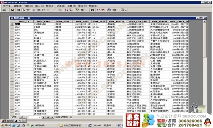This screenshot has width=213, height=128.
Task: Click the Find binoculars icon
Action: coord(92,10)
